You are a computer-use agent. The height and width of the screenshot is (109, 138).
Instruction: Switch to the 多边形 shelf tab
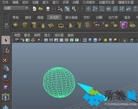54,17
